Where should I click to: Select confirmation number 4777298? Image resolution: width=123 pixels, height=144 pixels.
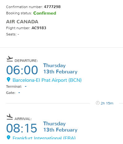(x=52, y=7)
